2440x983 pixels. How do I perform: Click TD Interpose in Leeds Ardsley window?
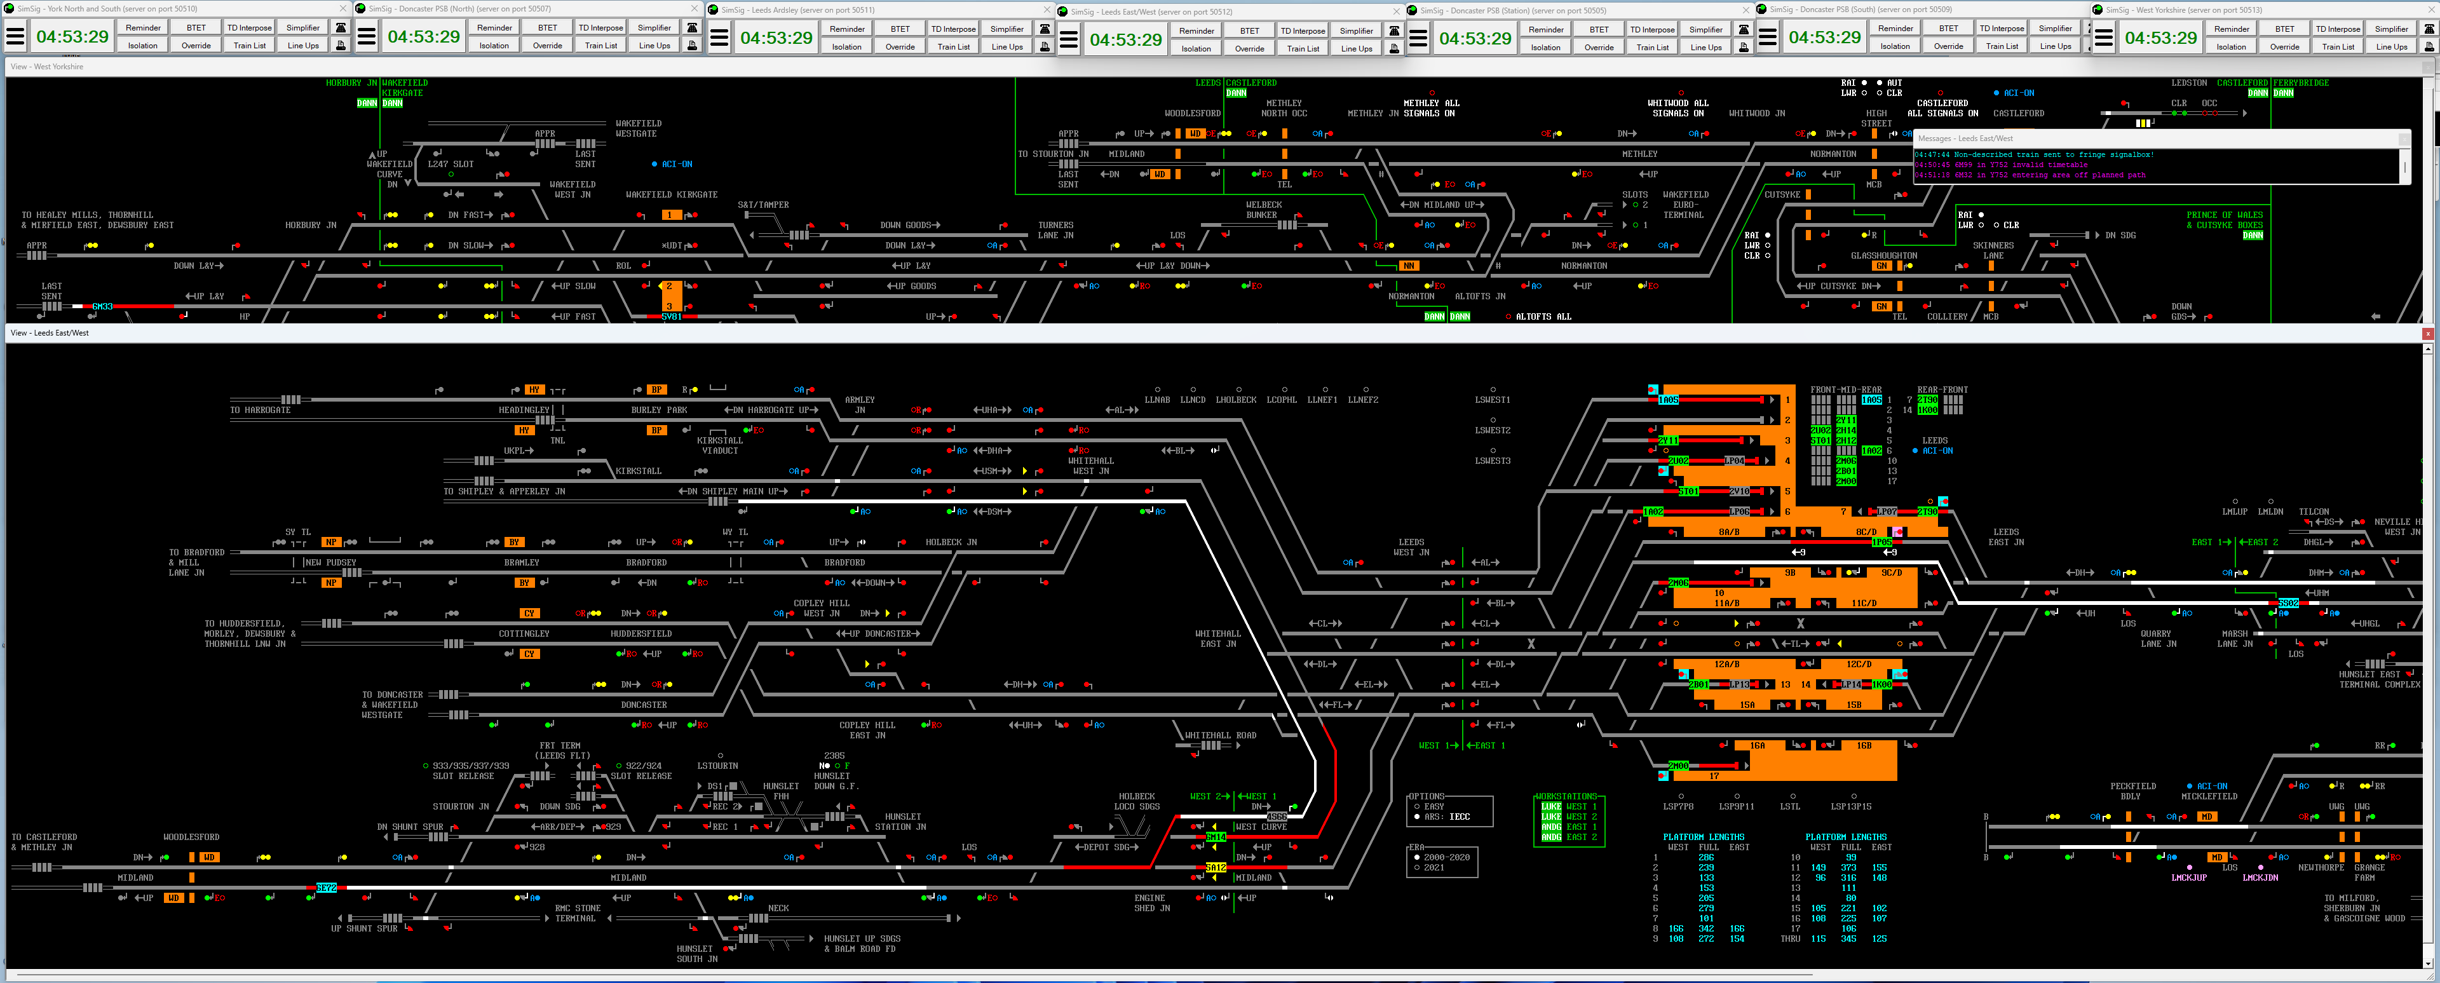(x=953, y=29)
